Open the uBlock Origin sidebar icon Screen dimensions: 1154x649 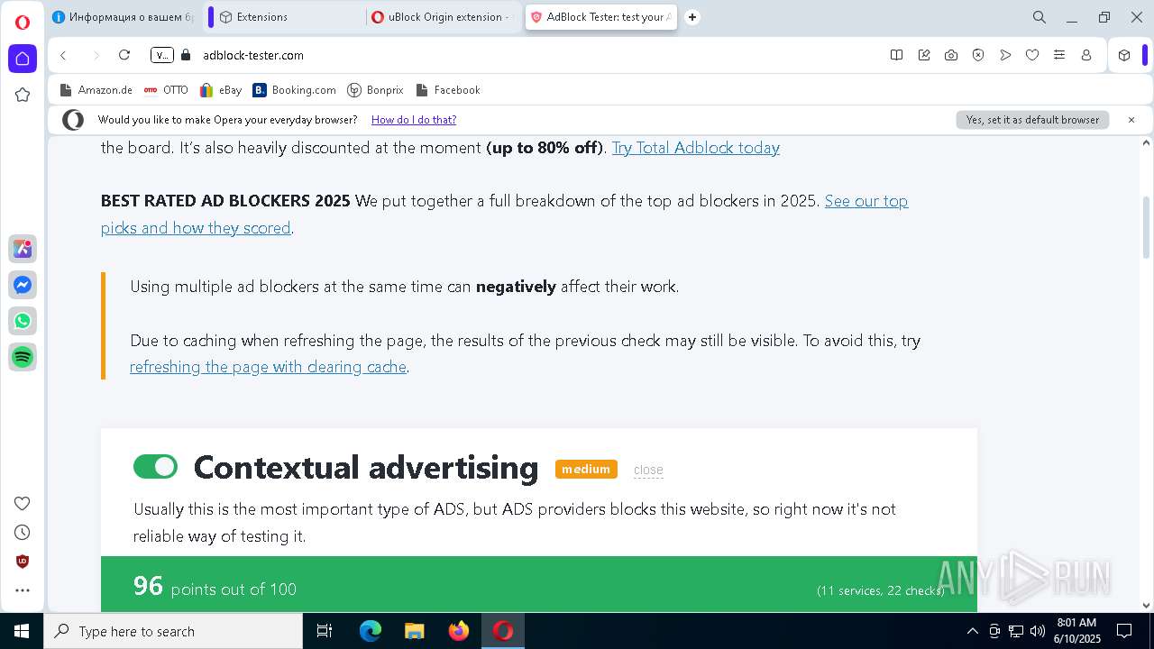click(23, 562)
